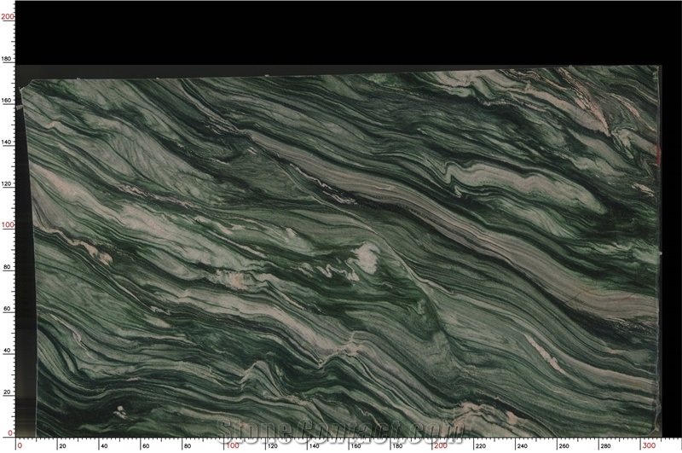Screen dimensions: 682x453
Task: Click the 260 mark on horizontal ruler
Action: pyautogui.click(x=564, y=446)
